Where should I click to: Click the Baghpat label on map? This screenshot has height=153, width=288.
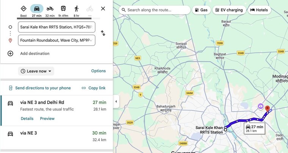[220, 56]
